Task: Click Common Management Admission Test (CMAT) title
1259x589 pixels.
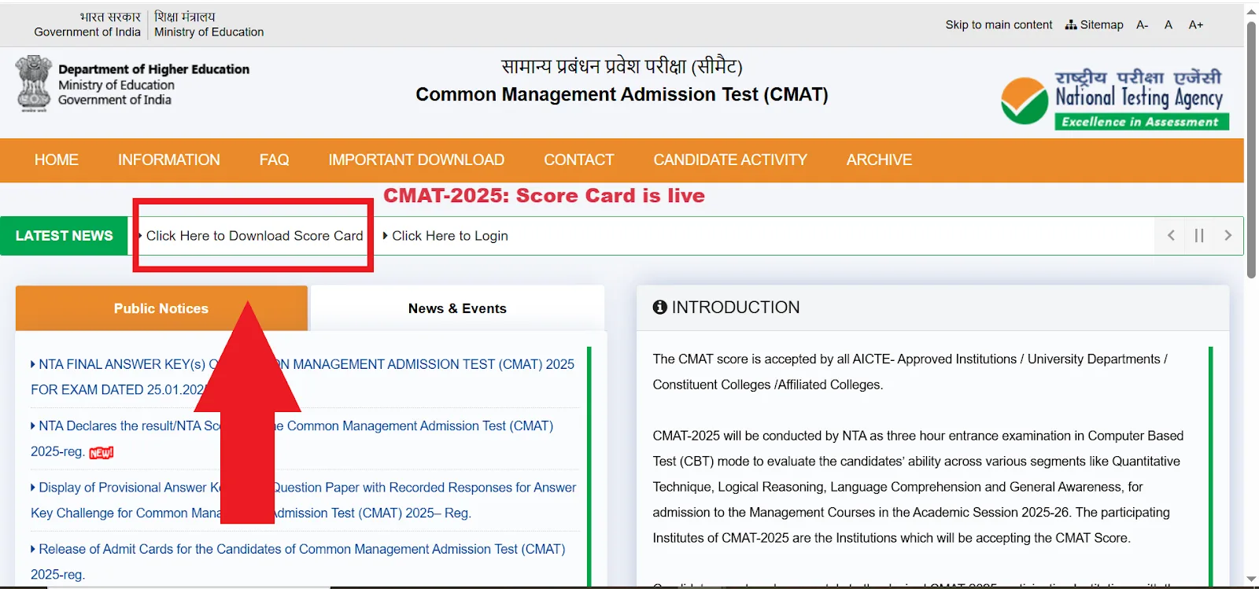Action: coord(622,94)
